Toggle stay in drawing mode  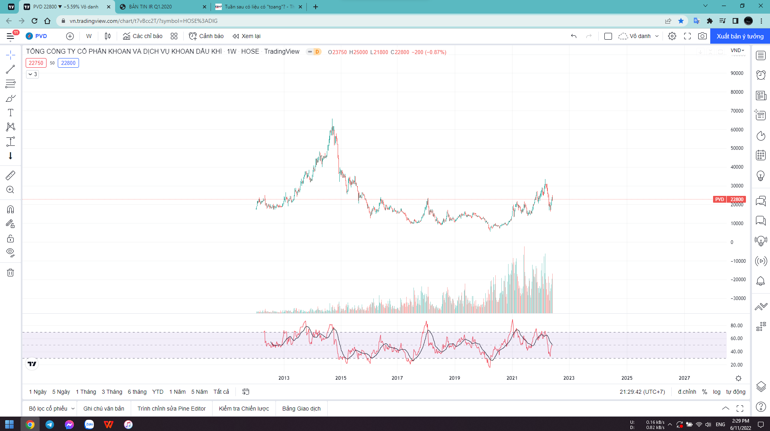click(10, 224)
